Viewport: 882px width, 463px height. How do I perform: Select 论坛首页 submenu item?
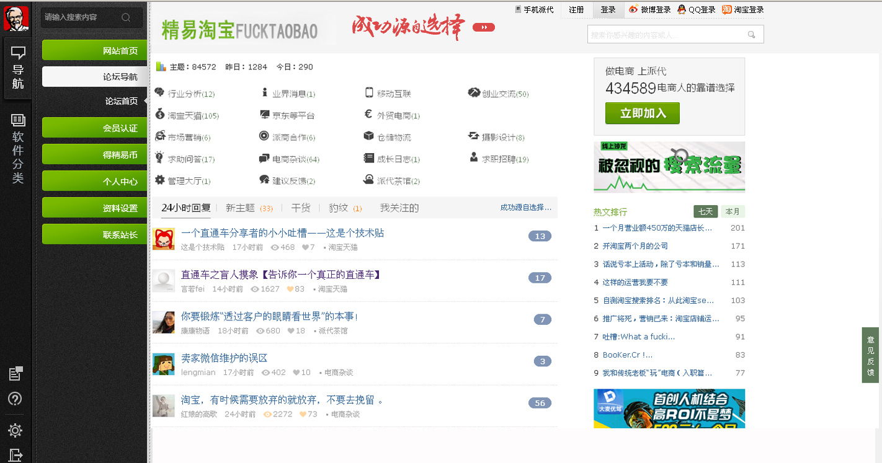tap(121, 101)
